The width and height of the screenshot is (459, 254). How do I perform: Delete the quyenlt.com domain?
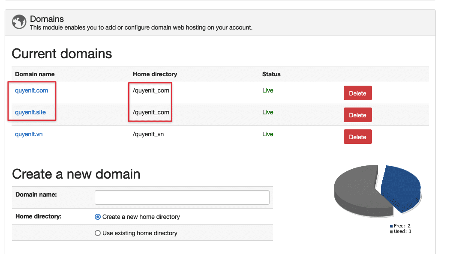click(x=357, y=93)
